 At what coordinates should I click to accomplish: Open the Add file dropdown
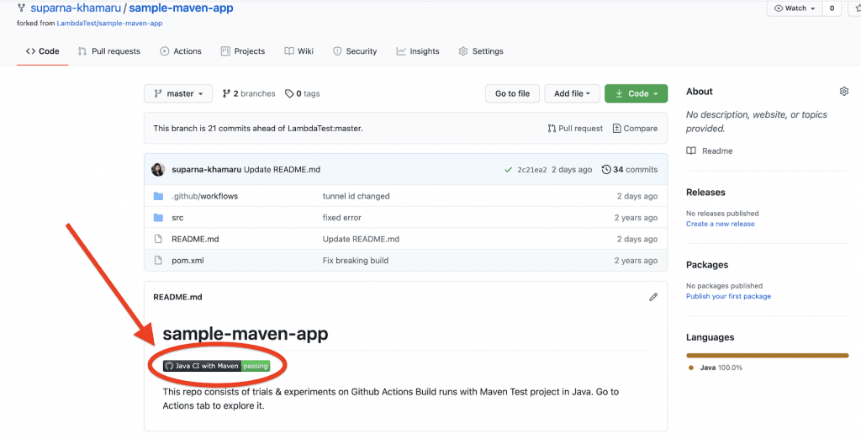[572, 93]
